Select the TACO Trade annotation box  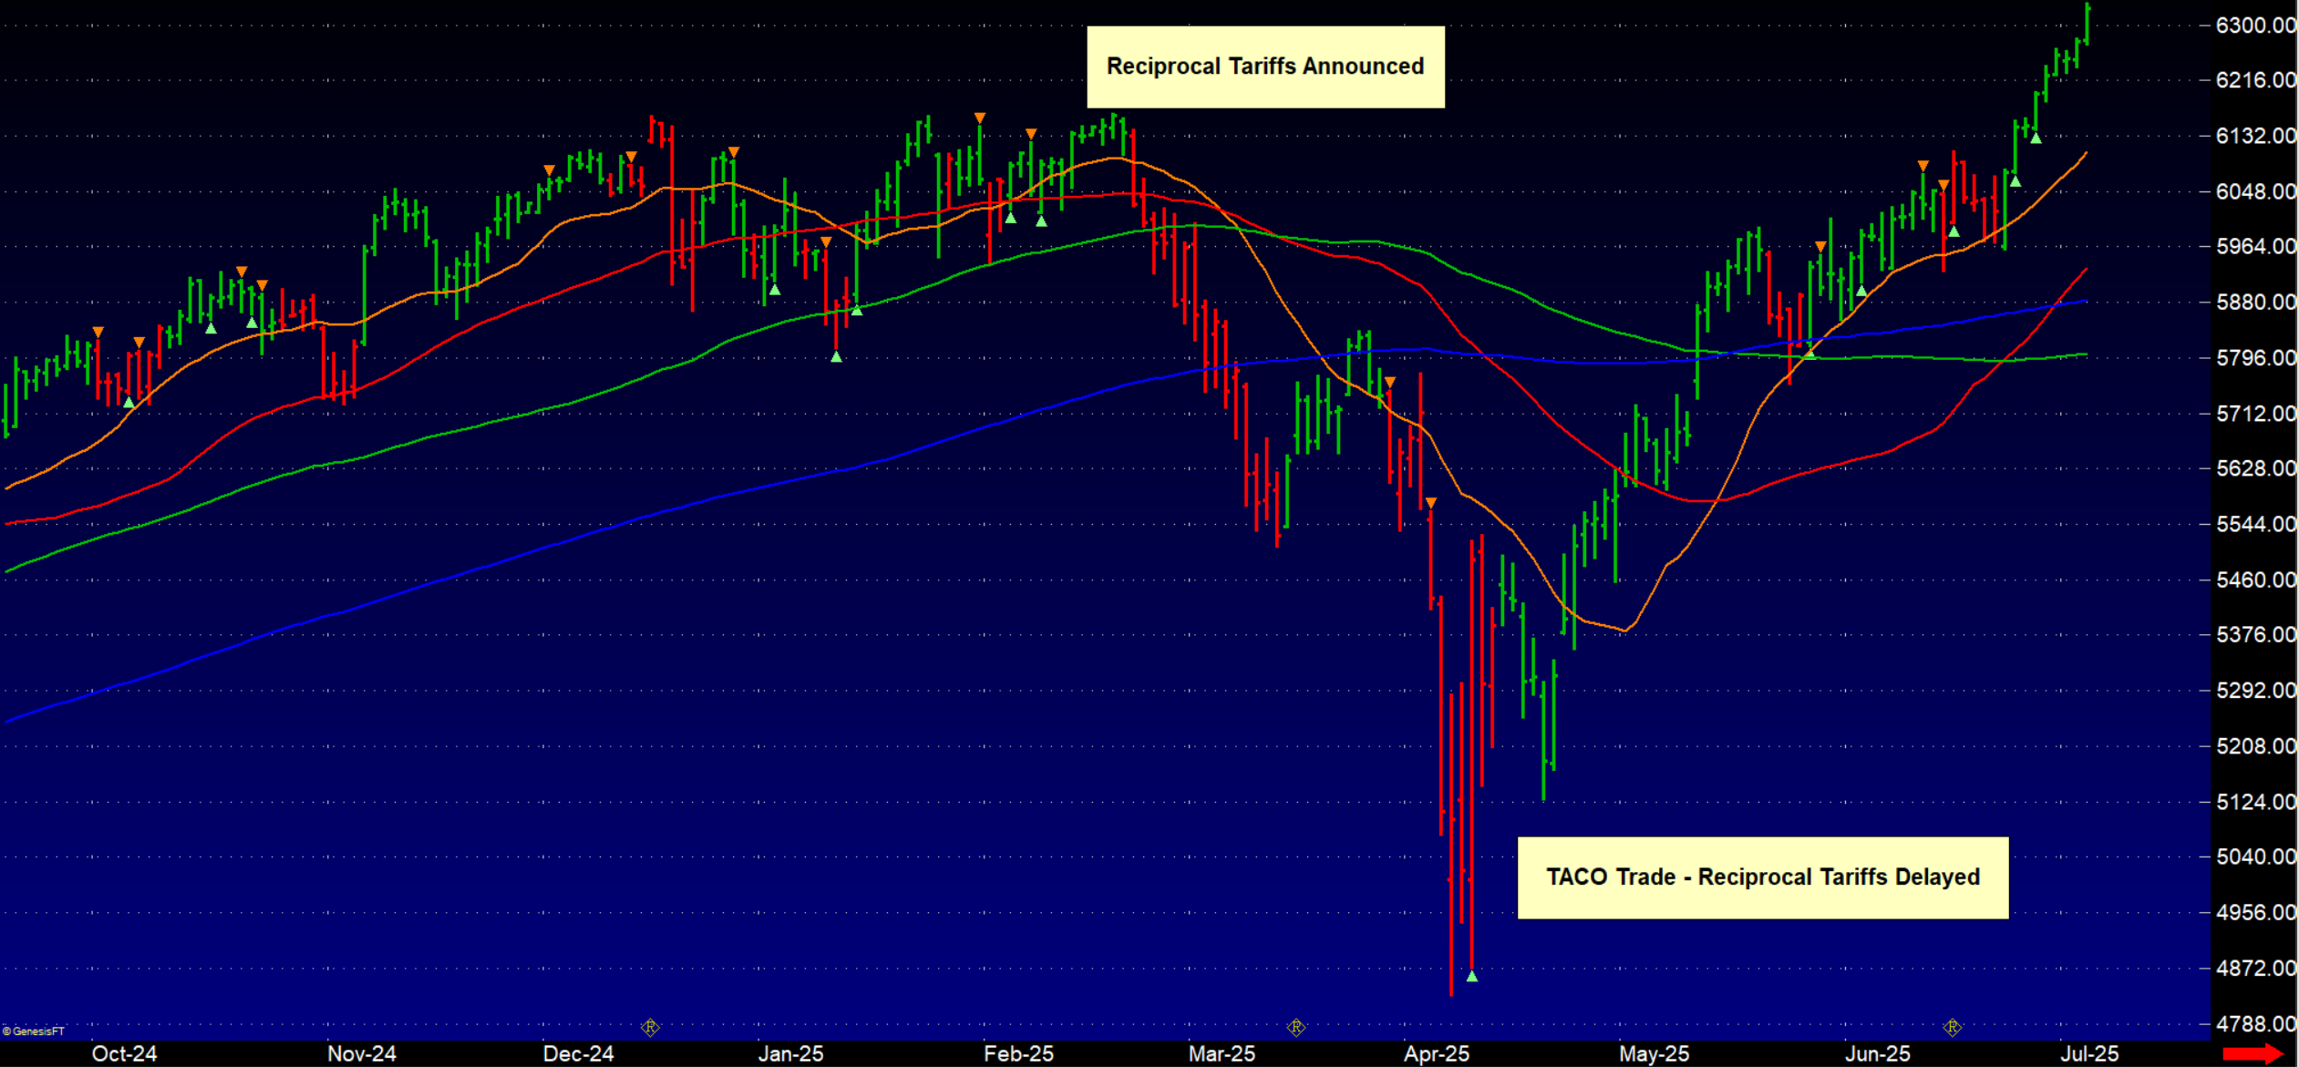click(1762, 877)
